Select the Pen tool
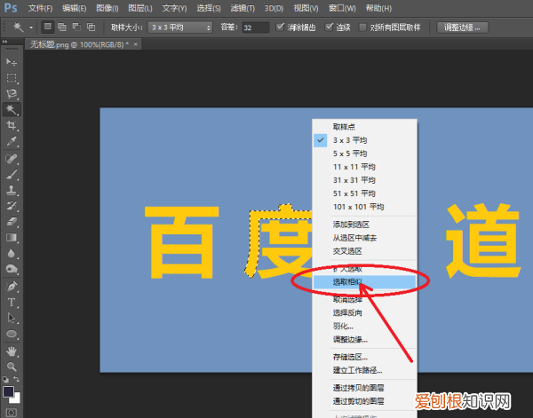Image resolution: width=533 pixels, height=418 pixels. [x=12, y=287]
